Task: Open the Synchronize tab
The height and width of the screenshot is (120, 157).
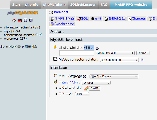Action: pyautogui.click(x=62, y=24)
